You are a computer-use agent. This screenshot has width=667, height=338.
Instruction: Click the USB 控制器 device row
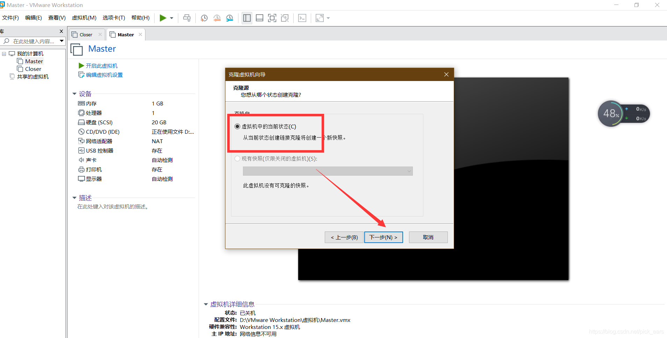[x=136, y=151]
